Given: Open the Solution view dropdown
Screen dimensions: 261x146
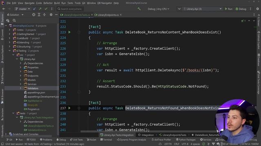Looking at the screenshot, I should coord(15,15).
